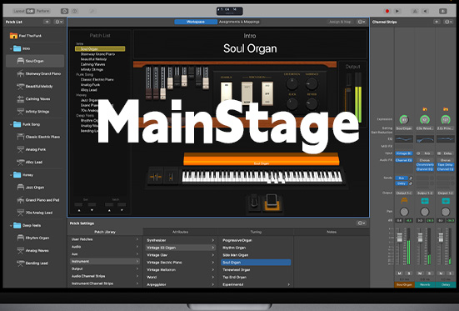Switch to Assignments & Mappings tab
Viewport: 459px width, 311px height.
[x=239, y=22]
